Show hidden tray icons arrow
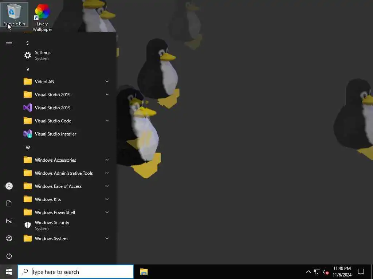The image size is (373, 279). point(308,272)
